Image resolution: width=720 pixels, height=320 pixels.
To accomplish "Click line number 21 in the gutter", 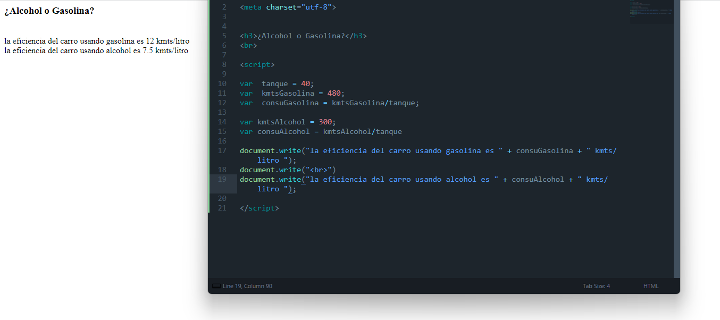I will pos(222,208).
